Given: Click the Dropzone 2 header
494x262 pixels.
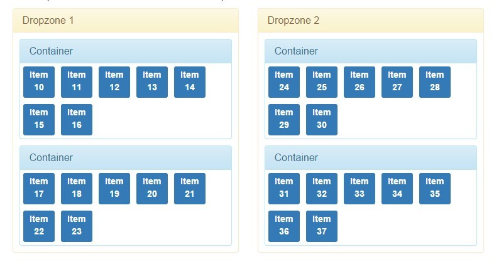Looking at the screenshot, I should 371,21.
